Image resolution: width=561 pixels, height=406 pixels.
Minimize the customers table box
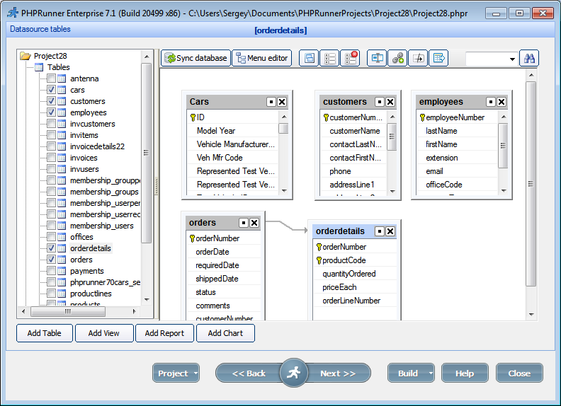point(380,102)
